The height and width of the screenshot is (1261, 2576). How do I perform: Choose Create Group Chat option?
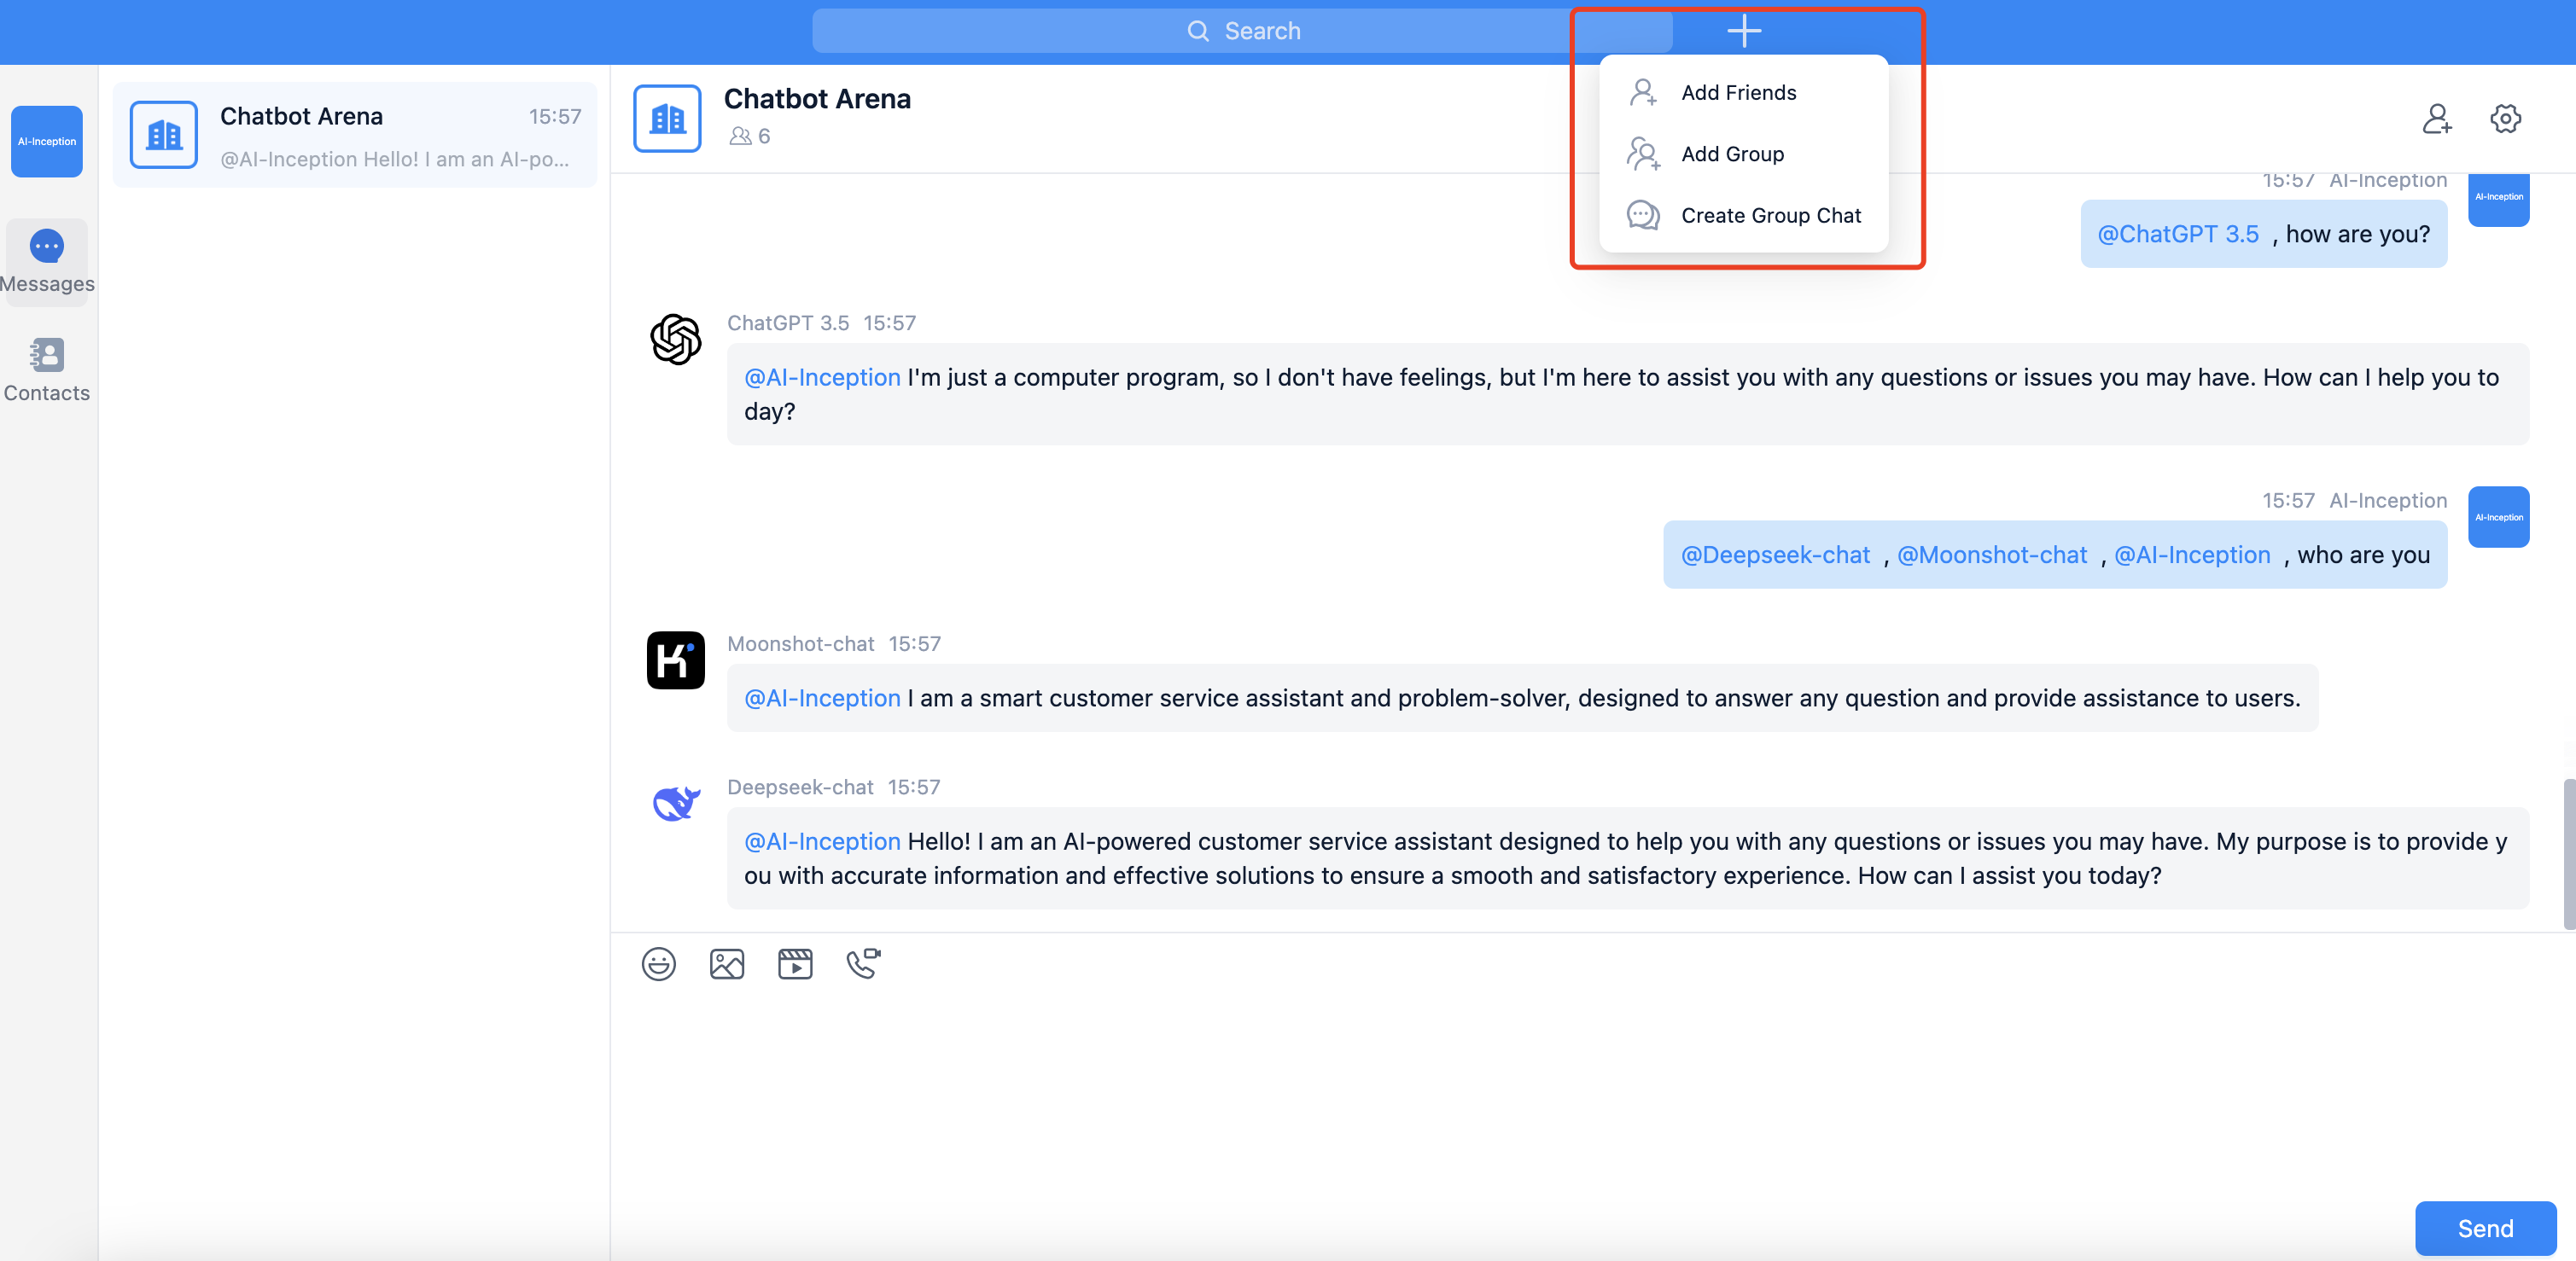[1770, 216]
